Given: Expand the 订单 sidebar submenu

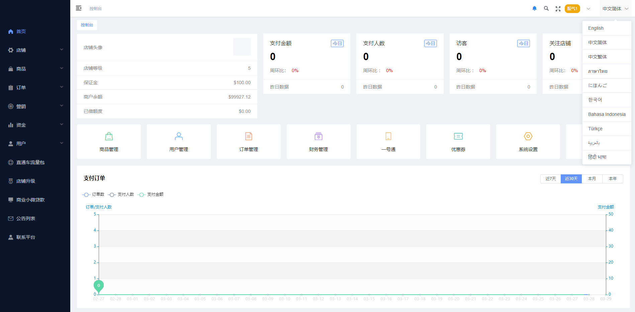Looking at the screenshot, I should click(35, 88).
